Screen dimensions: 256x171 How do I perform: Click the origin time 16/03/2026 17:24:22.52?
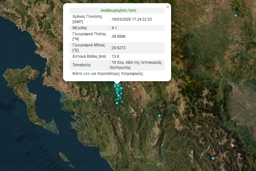coord(132,19)
